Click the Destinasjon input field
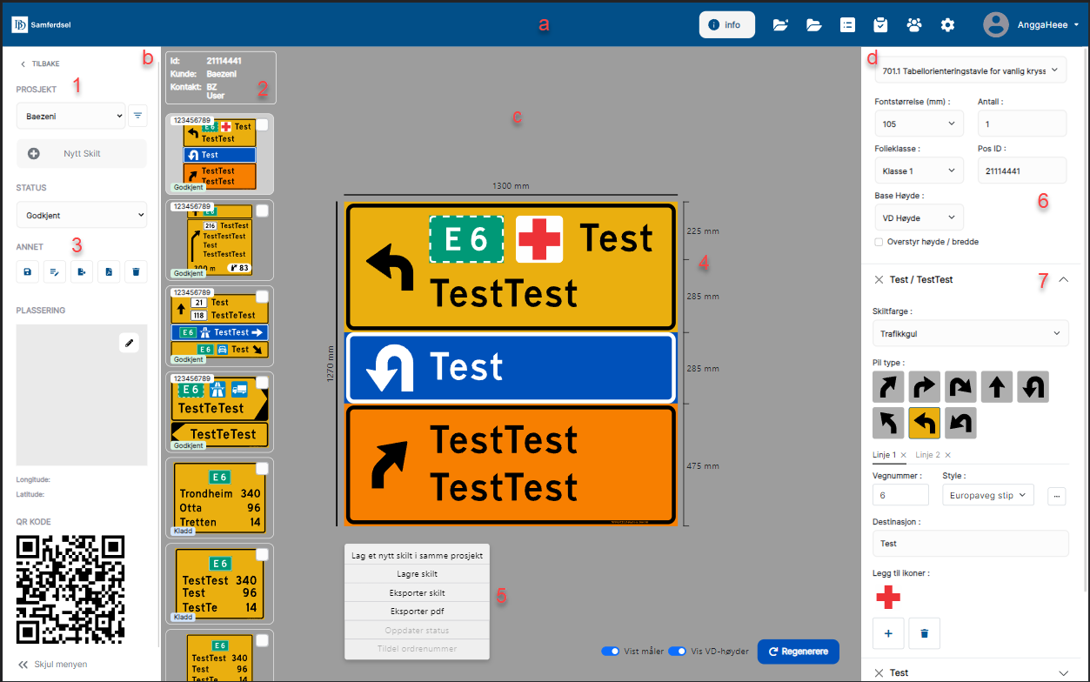Viewport: 1090px width, 682px height. pyautogui.click(x=970, y=544)
